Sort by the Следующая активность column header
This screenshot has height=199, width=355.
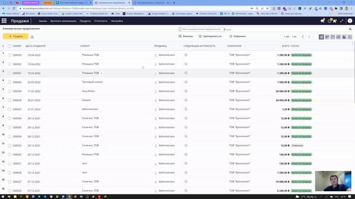coord(199,46)
